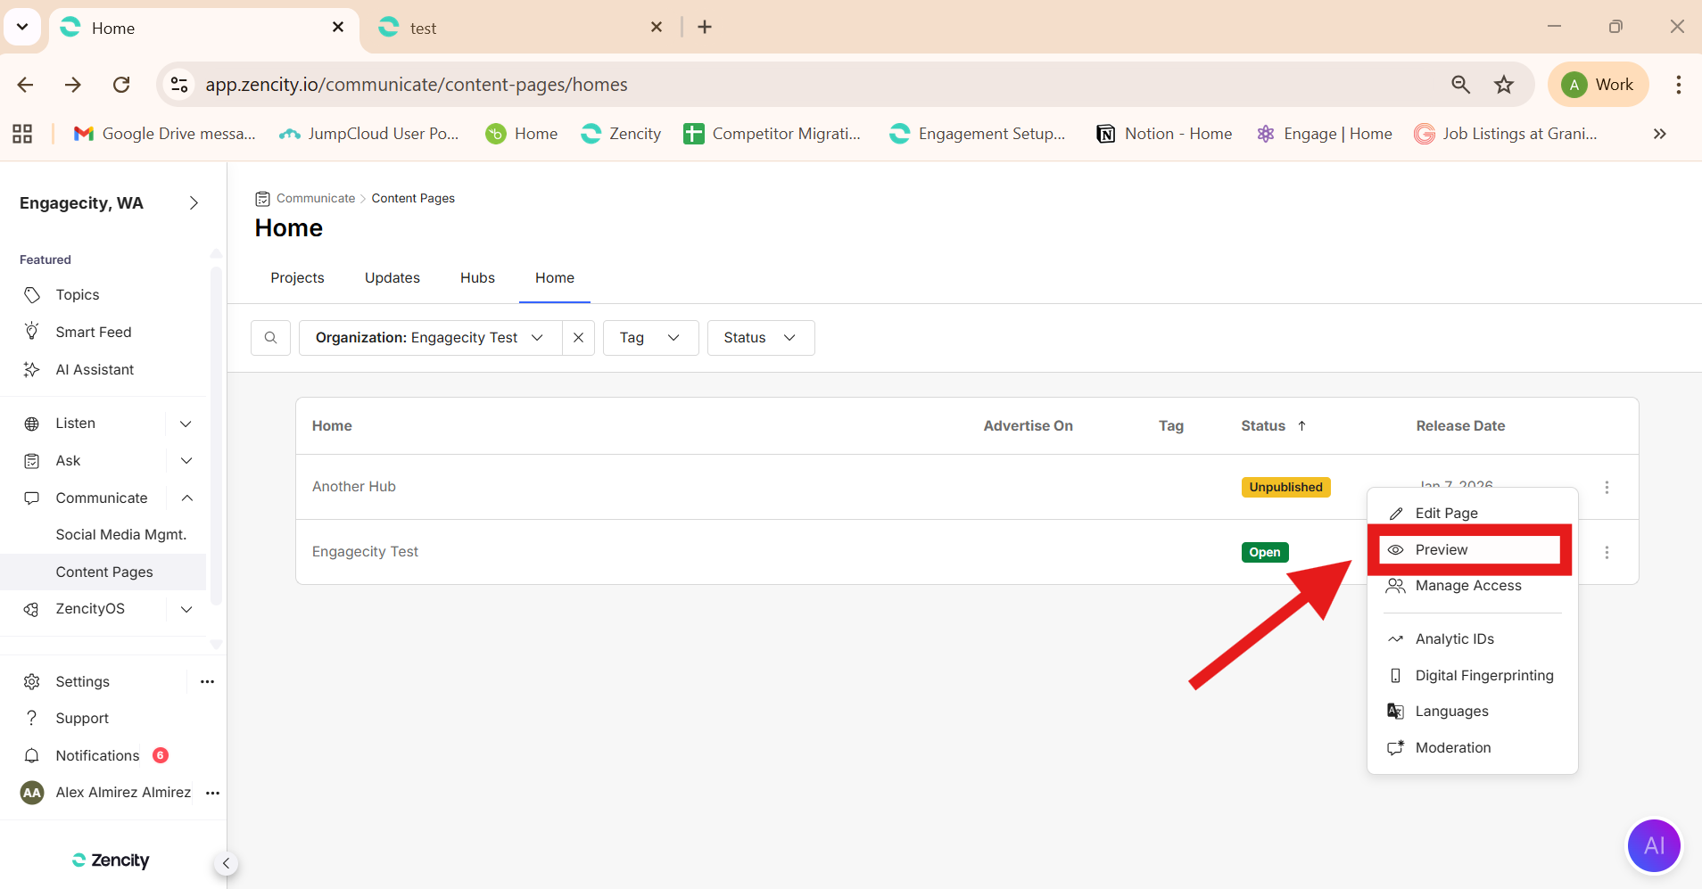Click the search magnifier icon in filter bar

click(x=270, y=338)
